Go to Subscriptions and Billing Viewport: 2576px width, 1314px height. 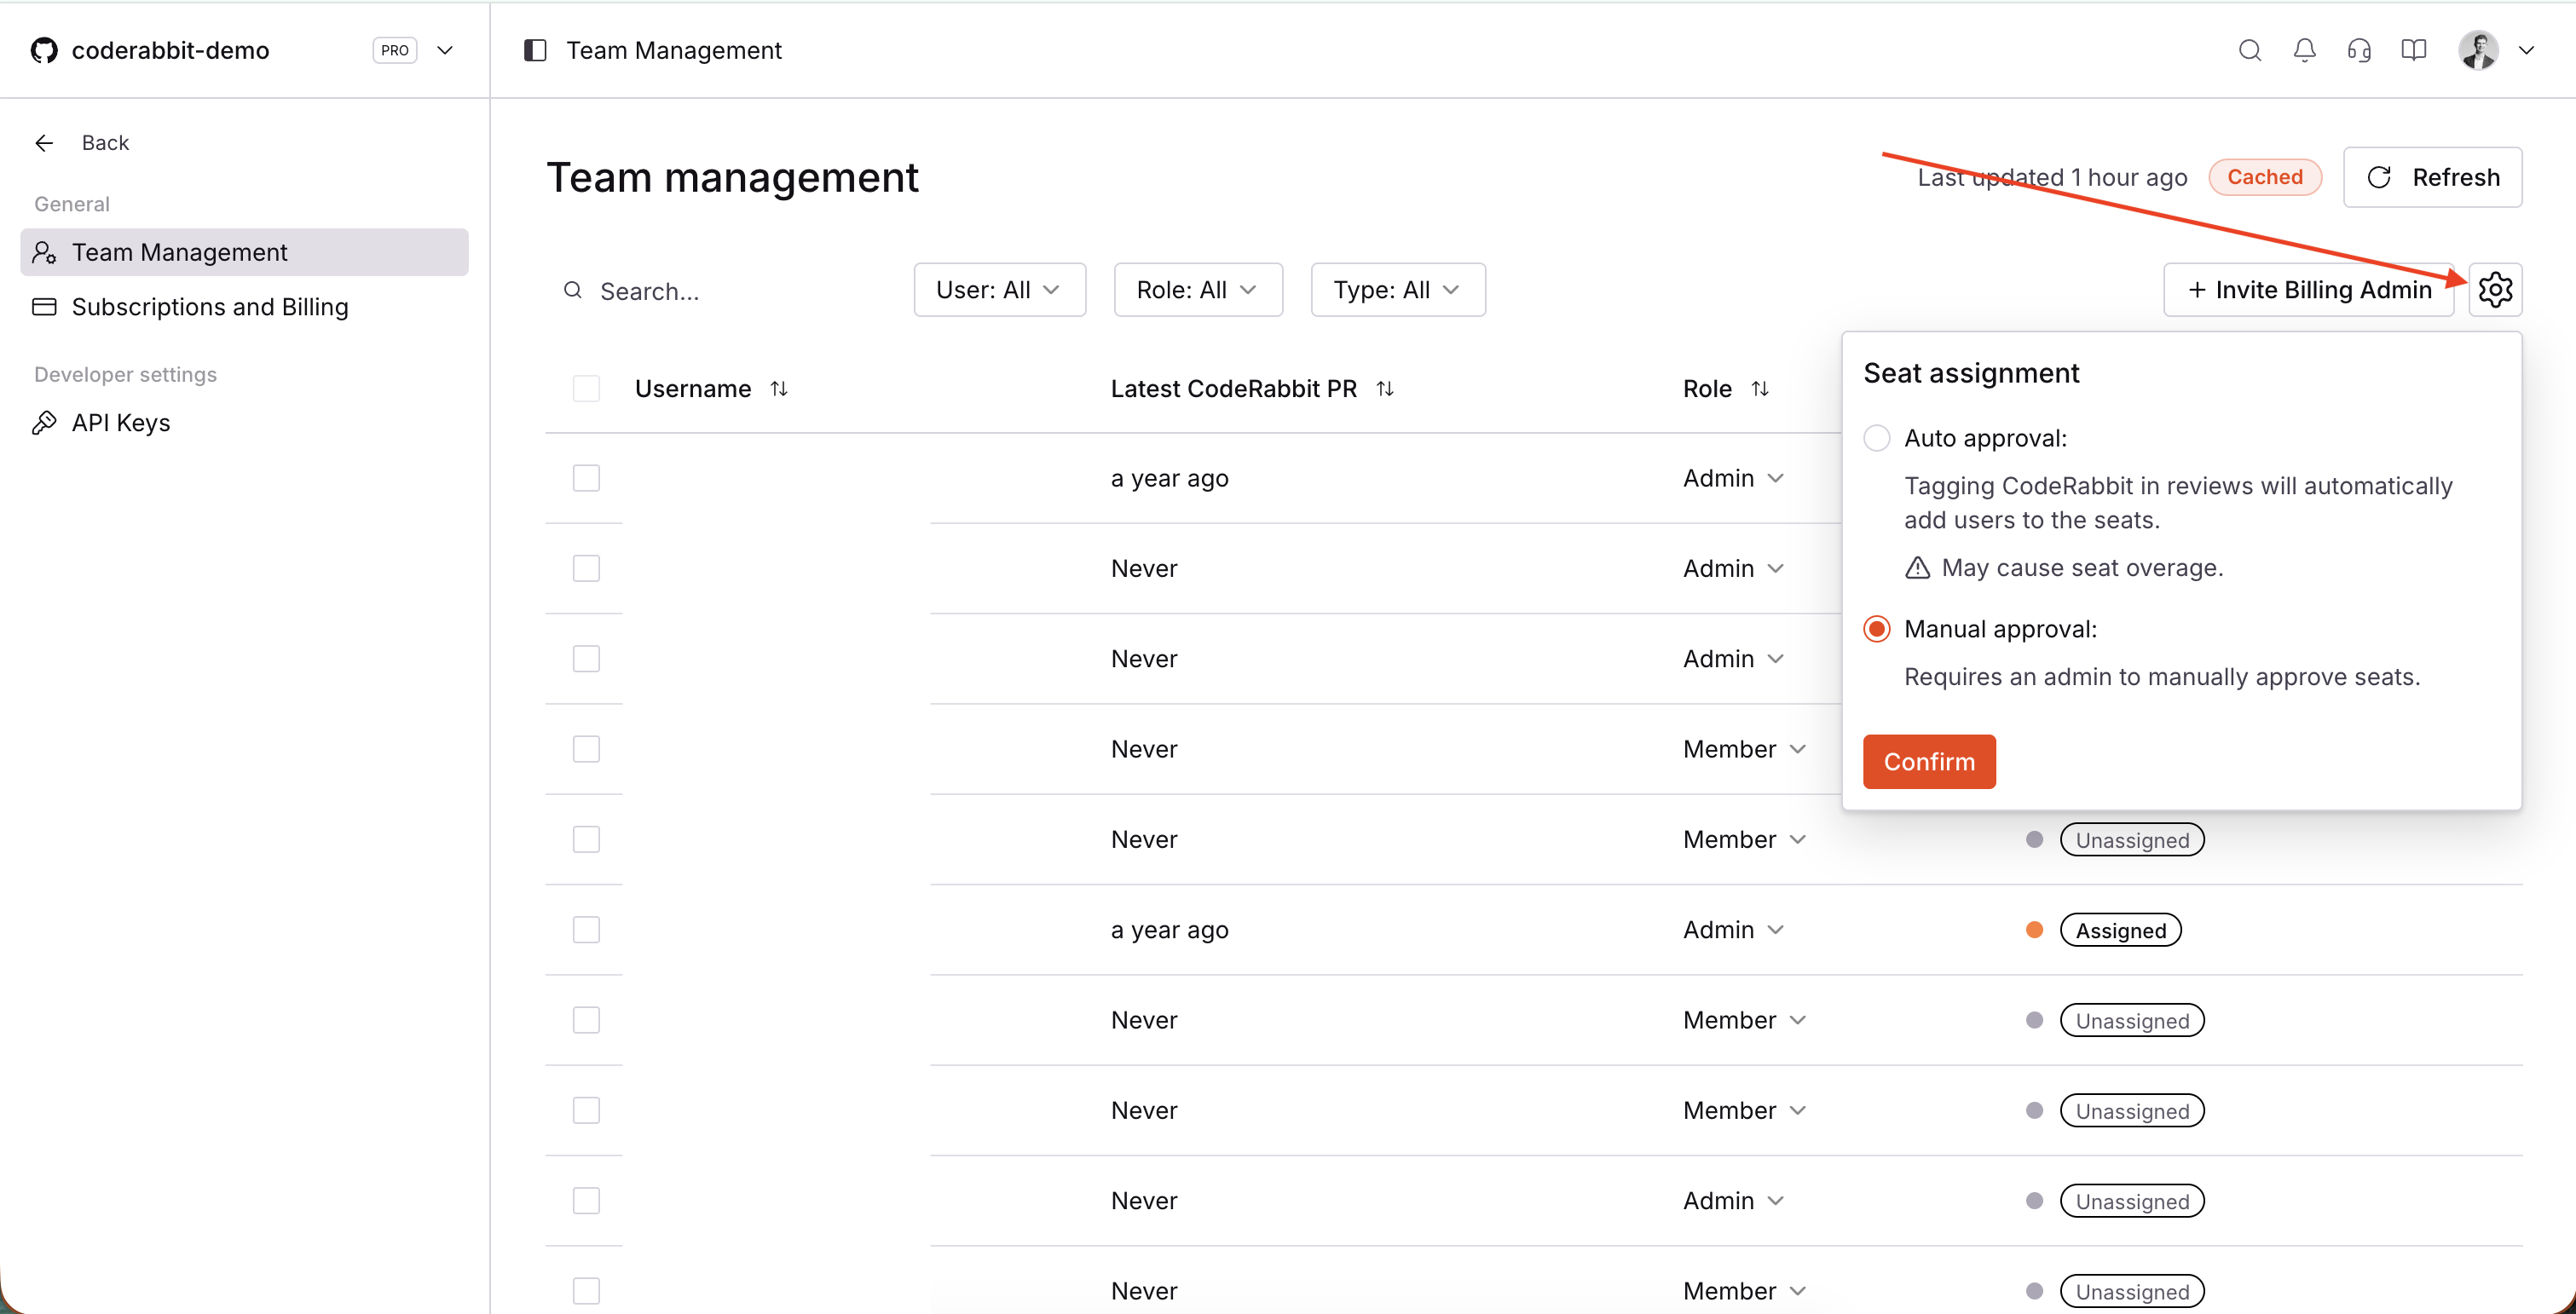209,307
